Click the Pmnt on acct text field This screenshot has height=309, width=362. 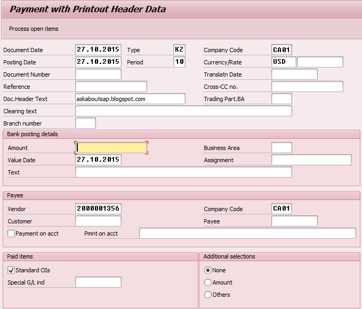click(247, 233)
